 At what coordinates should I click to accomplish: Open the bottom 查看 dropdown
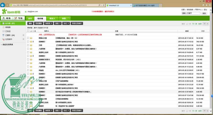coord(58,110)
